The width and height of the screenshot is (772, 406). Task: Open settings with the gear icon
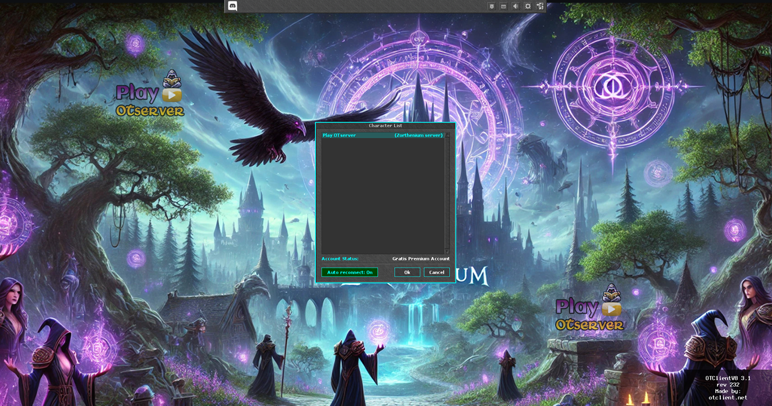click(x=528, y=6)
